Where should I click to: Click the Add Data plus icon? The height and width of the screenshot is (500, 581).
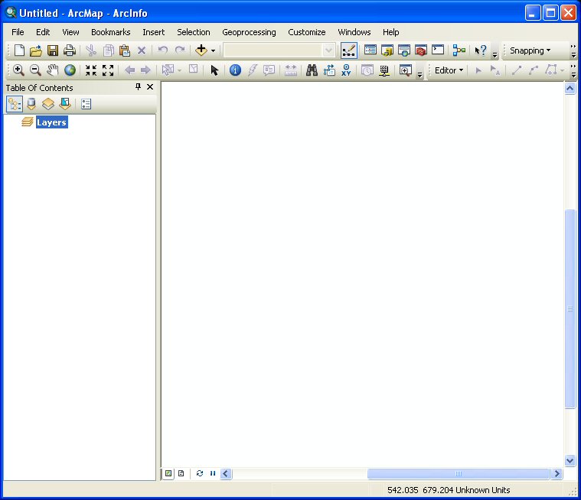tap(201, 50)
